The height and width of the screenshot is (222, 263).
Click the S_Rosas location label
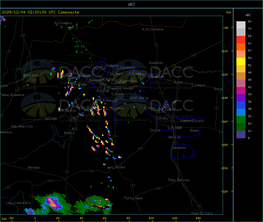pyautogui.click(x=117, y=94)
